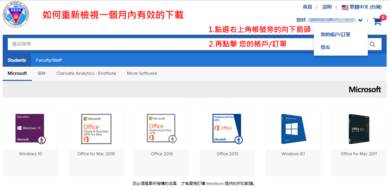Open Office for Mac 2016 box image

(x=96, y=129)
